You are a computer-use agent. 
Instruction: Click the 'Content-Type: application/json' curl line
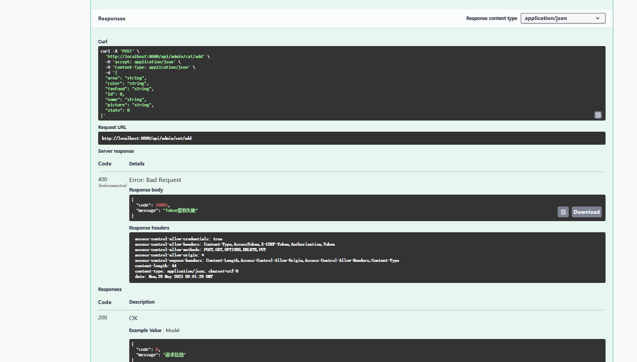150,67
